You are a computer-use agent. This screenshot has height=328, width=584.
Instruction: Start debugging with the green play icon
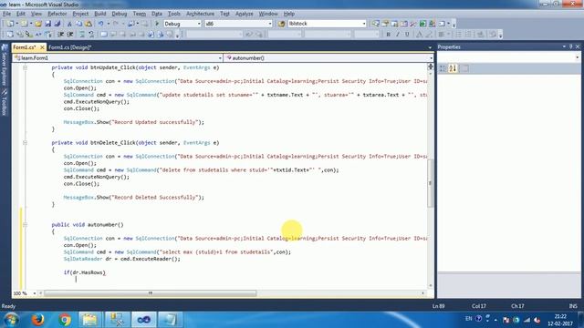157,24
